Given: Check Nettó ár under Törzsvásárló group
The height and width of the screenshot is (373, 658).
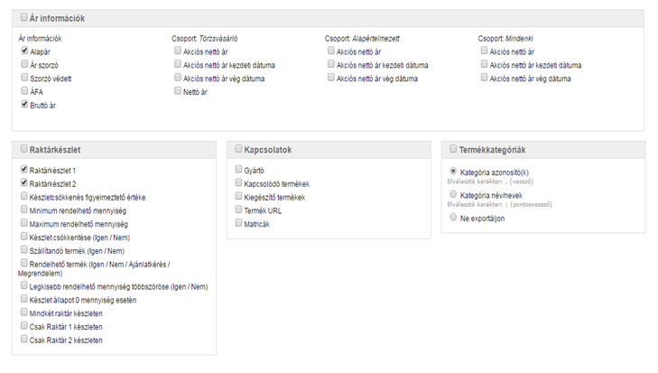Looking at the screenshot, I should pos(178,90).
